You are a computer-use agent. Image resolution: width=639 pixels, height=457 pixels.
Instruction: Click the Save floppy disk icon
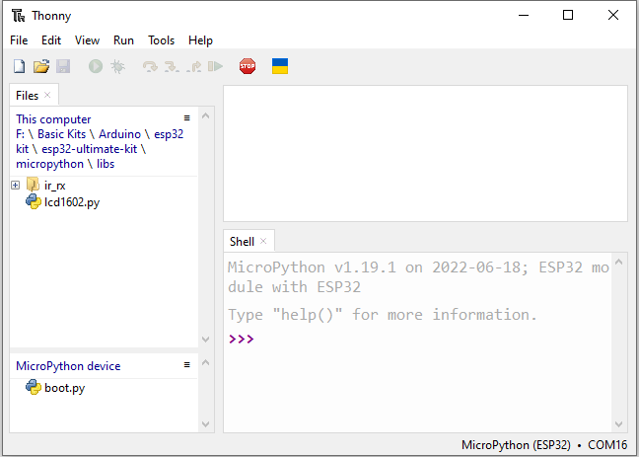click(63, 66)
